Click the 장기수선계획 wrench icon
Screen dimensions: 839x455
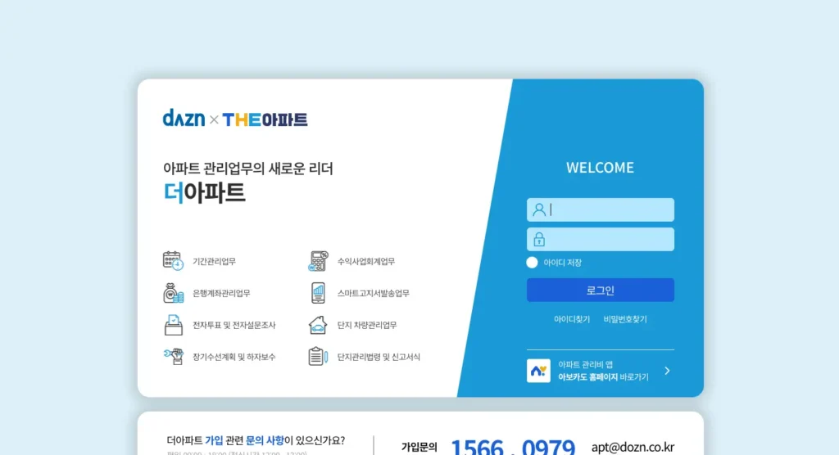pyautogui.click(x=173, y=357)
